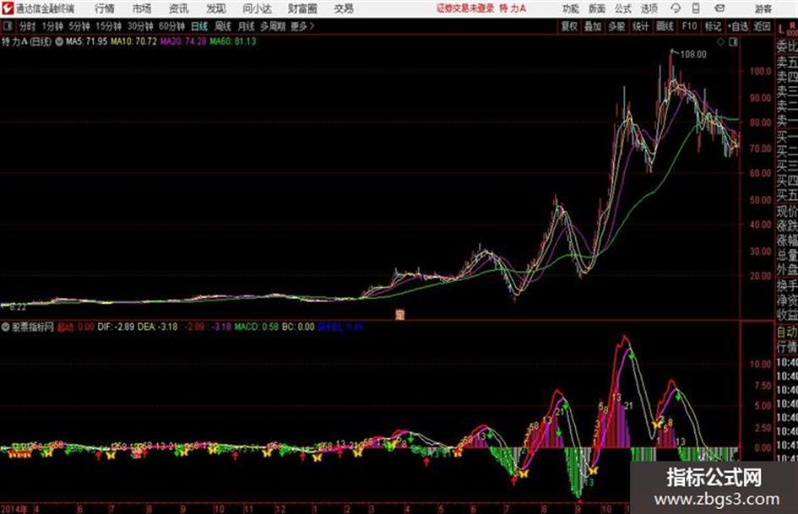Click the 标记 mark button
This screenshot has height=514, width=798.
(713, 26)
